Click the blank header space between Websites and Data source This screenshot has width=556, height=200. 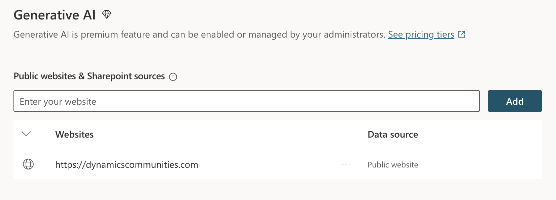pyautogui.click(x=231, y=135)
